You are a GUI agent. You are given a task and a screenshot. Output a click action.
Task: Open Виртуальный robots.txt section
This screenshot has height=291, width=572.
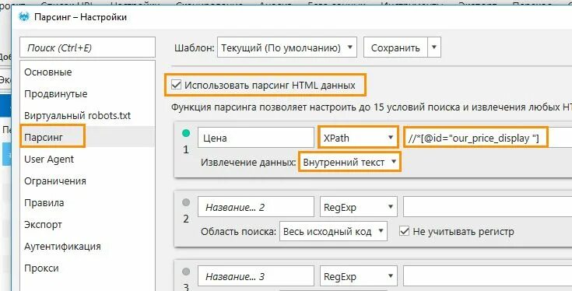pyautogui.click(x=87, y=116)
